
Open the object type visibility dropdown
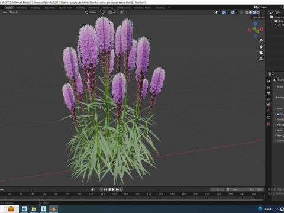(x=218, y=12)
